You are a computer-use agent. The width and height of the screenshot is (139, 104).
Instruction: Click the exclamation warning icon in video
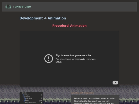click(49, 59)
